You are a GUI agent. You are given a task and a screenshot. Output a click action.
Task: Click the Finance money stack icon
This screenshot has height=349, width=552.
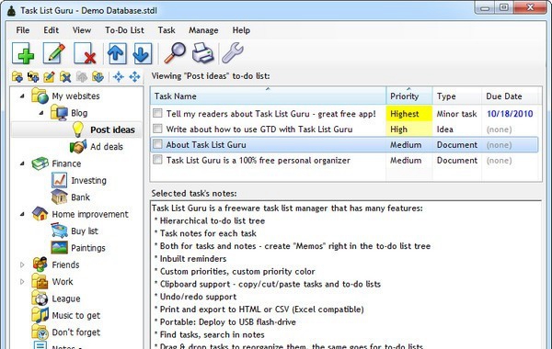point(40,163)
